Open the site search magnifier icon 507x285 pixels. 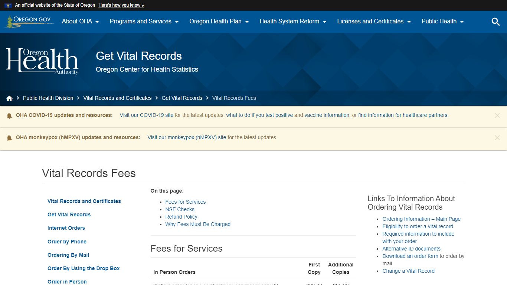tap(495, 22)
